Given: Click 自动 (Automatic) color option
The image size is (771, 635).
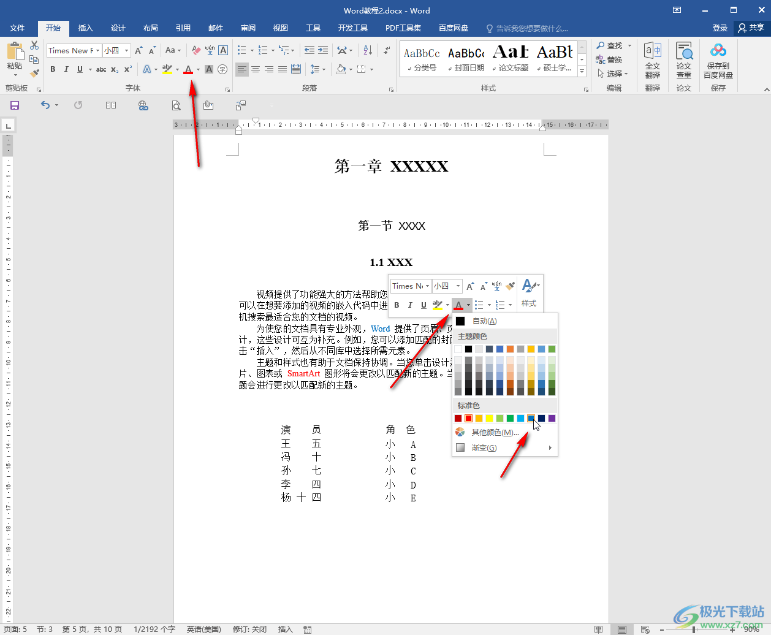Looking at the screenshot, I should click(484, 321).
